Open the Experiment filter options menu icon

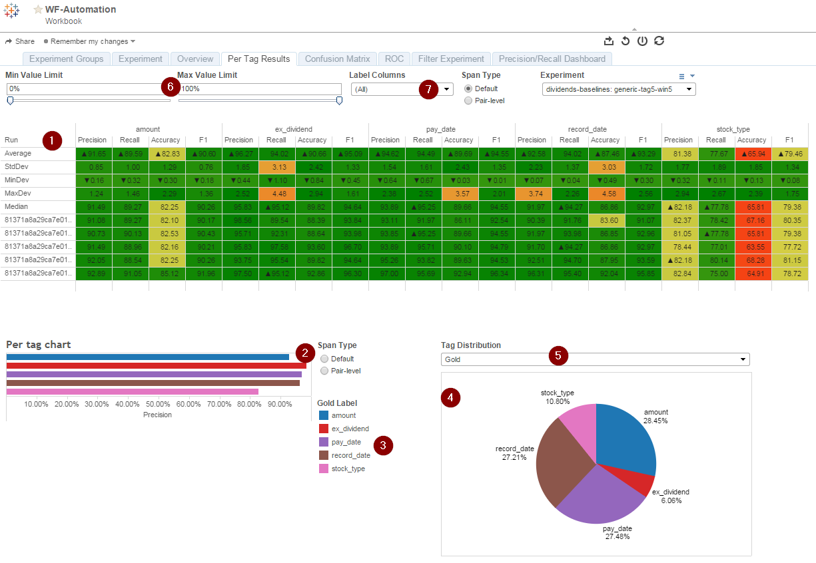pyautogui.click(x=687, y=76)
